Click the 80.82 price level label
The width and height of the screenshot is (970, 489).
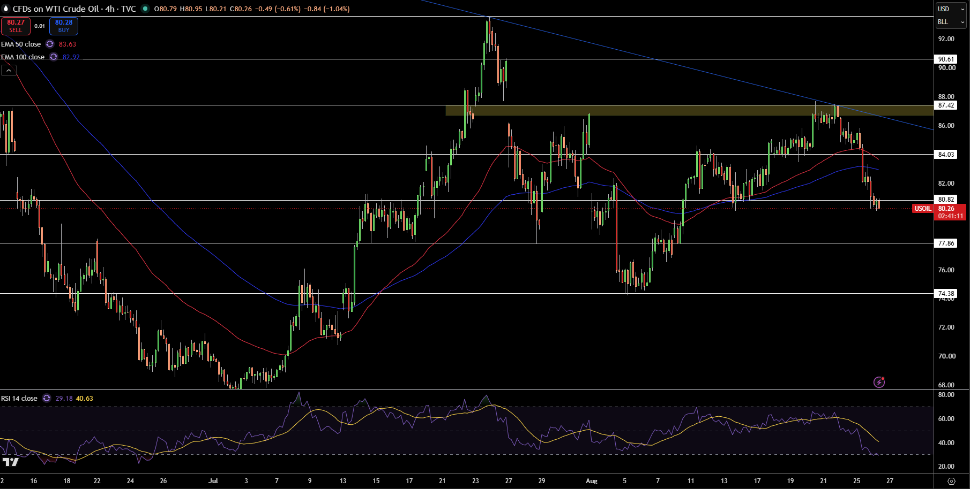point(946,200)
